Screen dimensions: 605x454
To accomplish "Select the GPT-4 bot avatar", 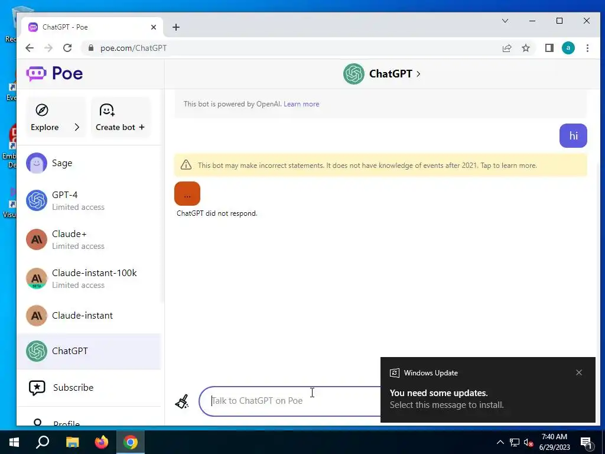I will tap(37, 200).
